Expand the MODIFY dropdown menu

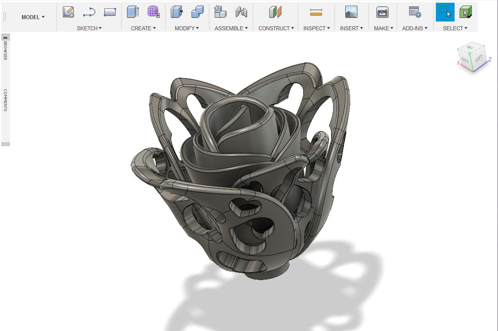click(186, 28)
